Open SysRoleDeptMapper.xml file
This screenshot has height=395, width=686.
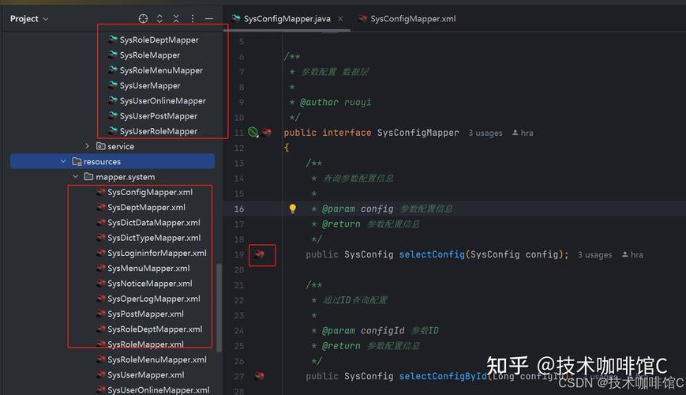pos(155,329)
